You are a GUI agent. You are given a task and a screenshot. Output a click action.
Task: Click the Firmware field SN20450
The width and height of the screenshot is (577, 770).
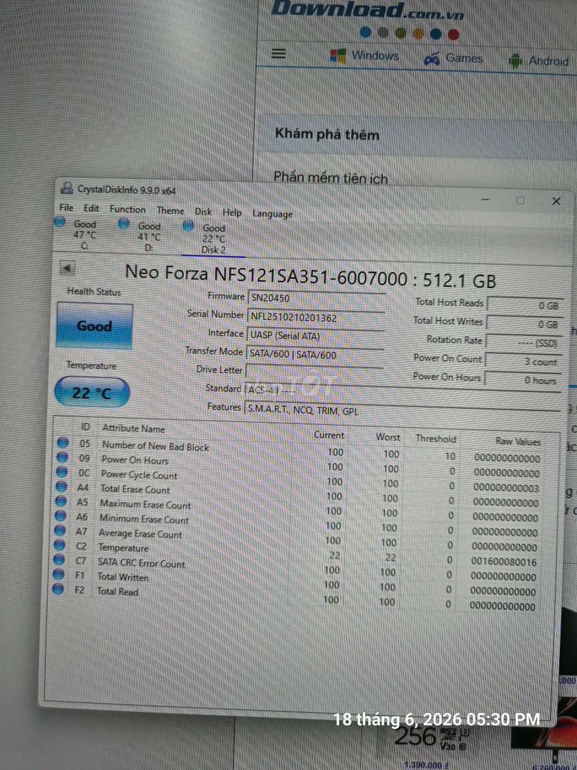(316, 299)
